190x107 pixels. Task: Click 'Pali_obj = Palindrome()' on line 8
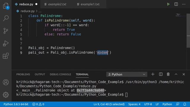click(x=51, y=48)
